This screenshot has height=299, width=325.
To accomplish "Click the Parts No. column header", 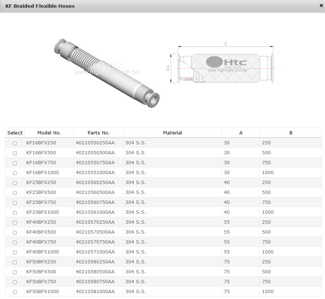I will click(x=99, y=133).
